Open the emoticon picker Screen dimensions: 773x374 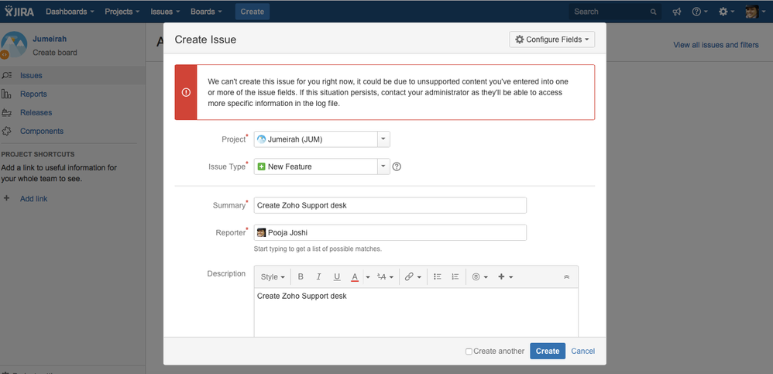pyautogui.click(x=480, y=277)
